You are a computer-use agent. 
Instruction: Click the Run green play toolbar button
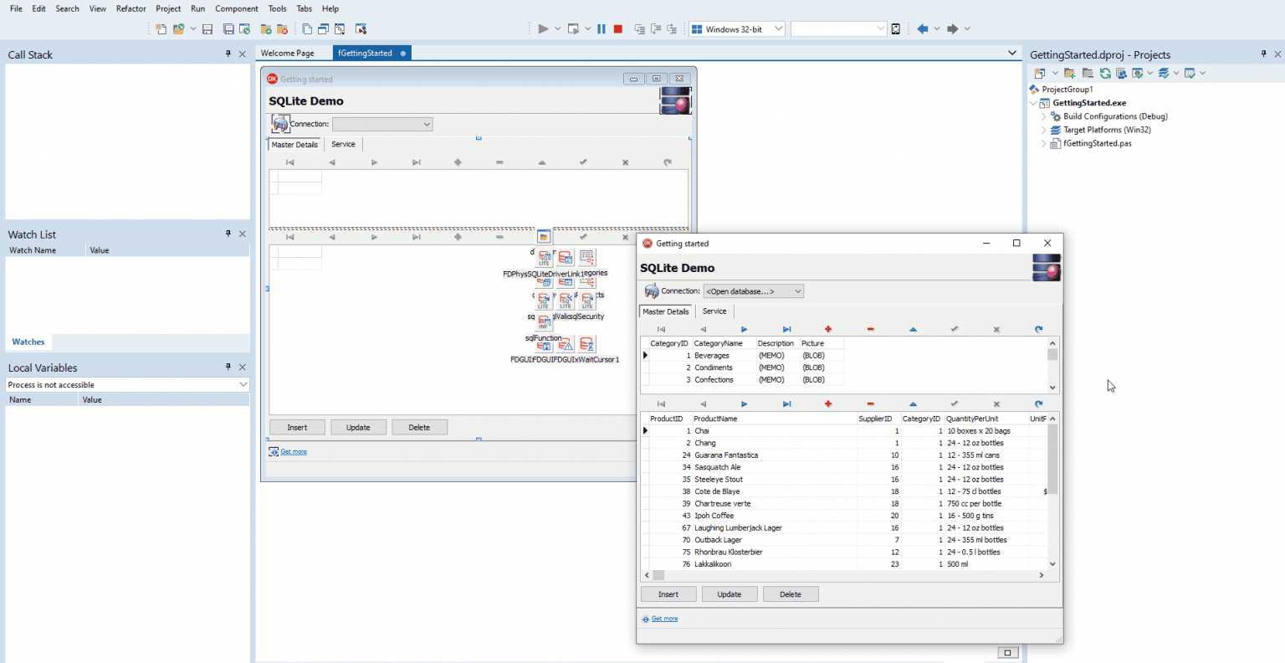click(x=543, y=29)
